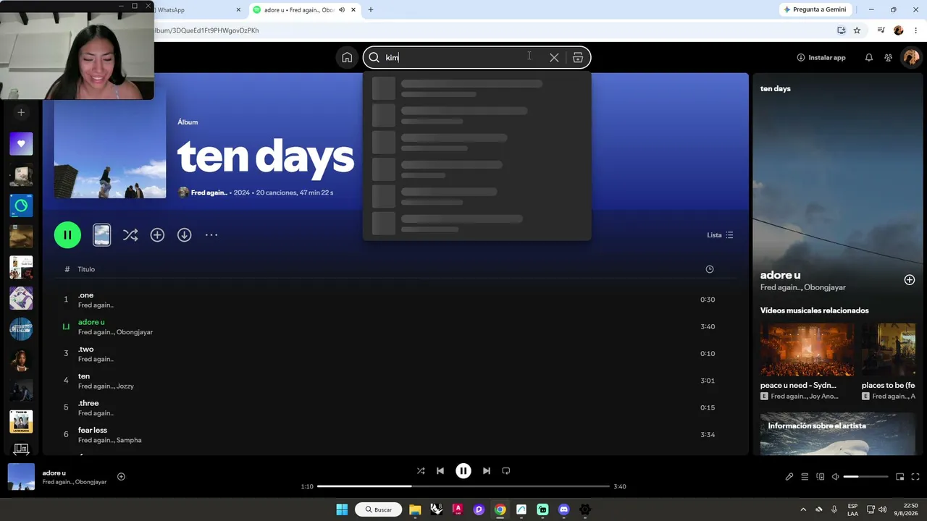Add 'adore u' to library in right panel
The height and width of the screenshot is (521, 927).
pos(910,280)
